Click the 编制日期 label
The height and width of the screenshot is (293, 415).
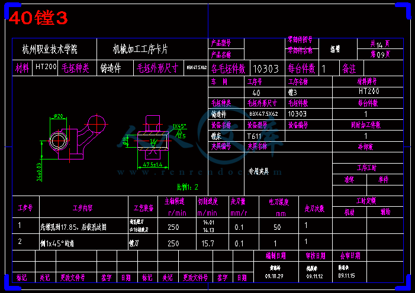click(x=276, y=255)
